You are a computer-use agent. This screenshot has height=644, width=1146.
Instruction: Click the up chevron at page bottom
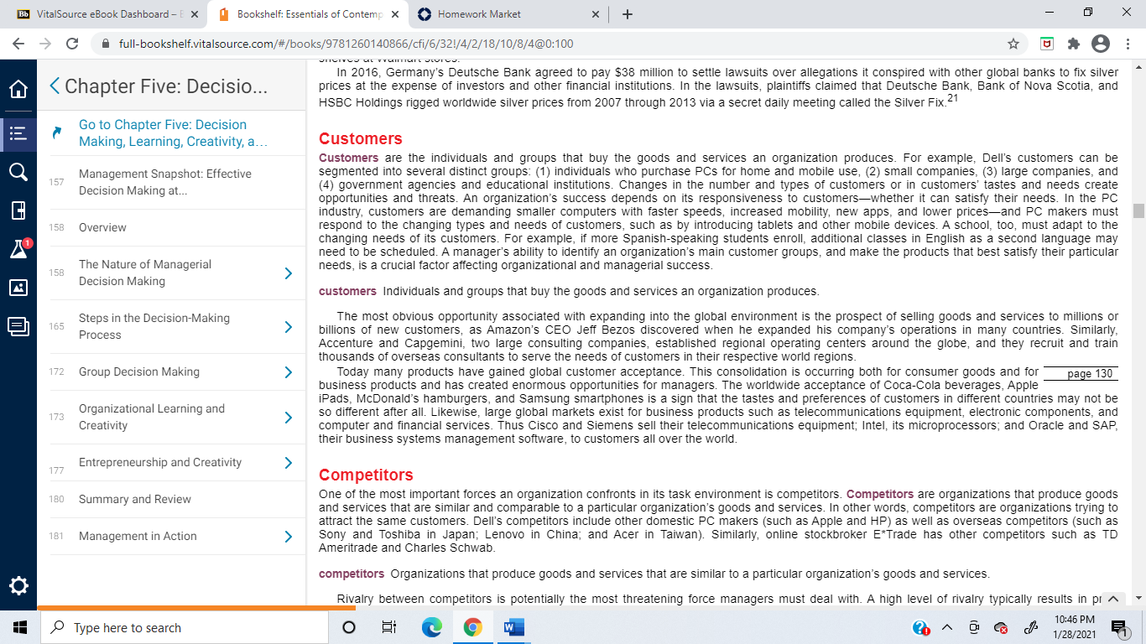pyautogui.click(x=1112, y=599)
